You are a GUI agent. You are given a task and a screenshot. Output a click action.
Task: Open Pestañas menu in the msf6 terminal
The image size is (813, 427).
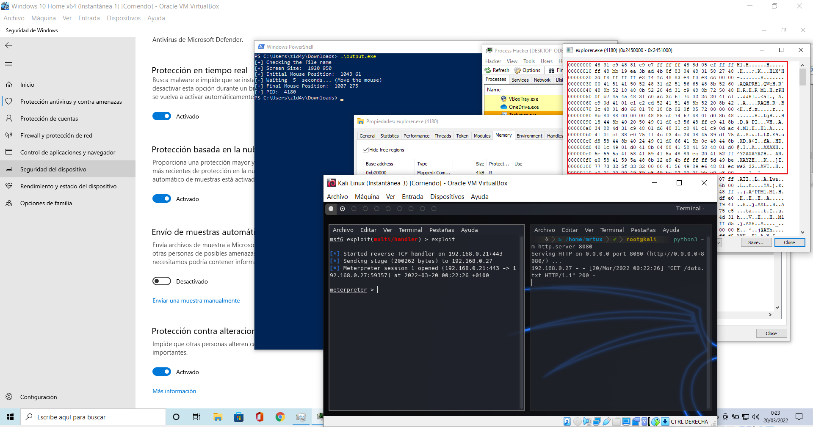442,230
